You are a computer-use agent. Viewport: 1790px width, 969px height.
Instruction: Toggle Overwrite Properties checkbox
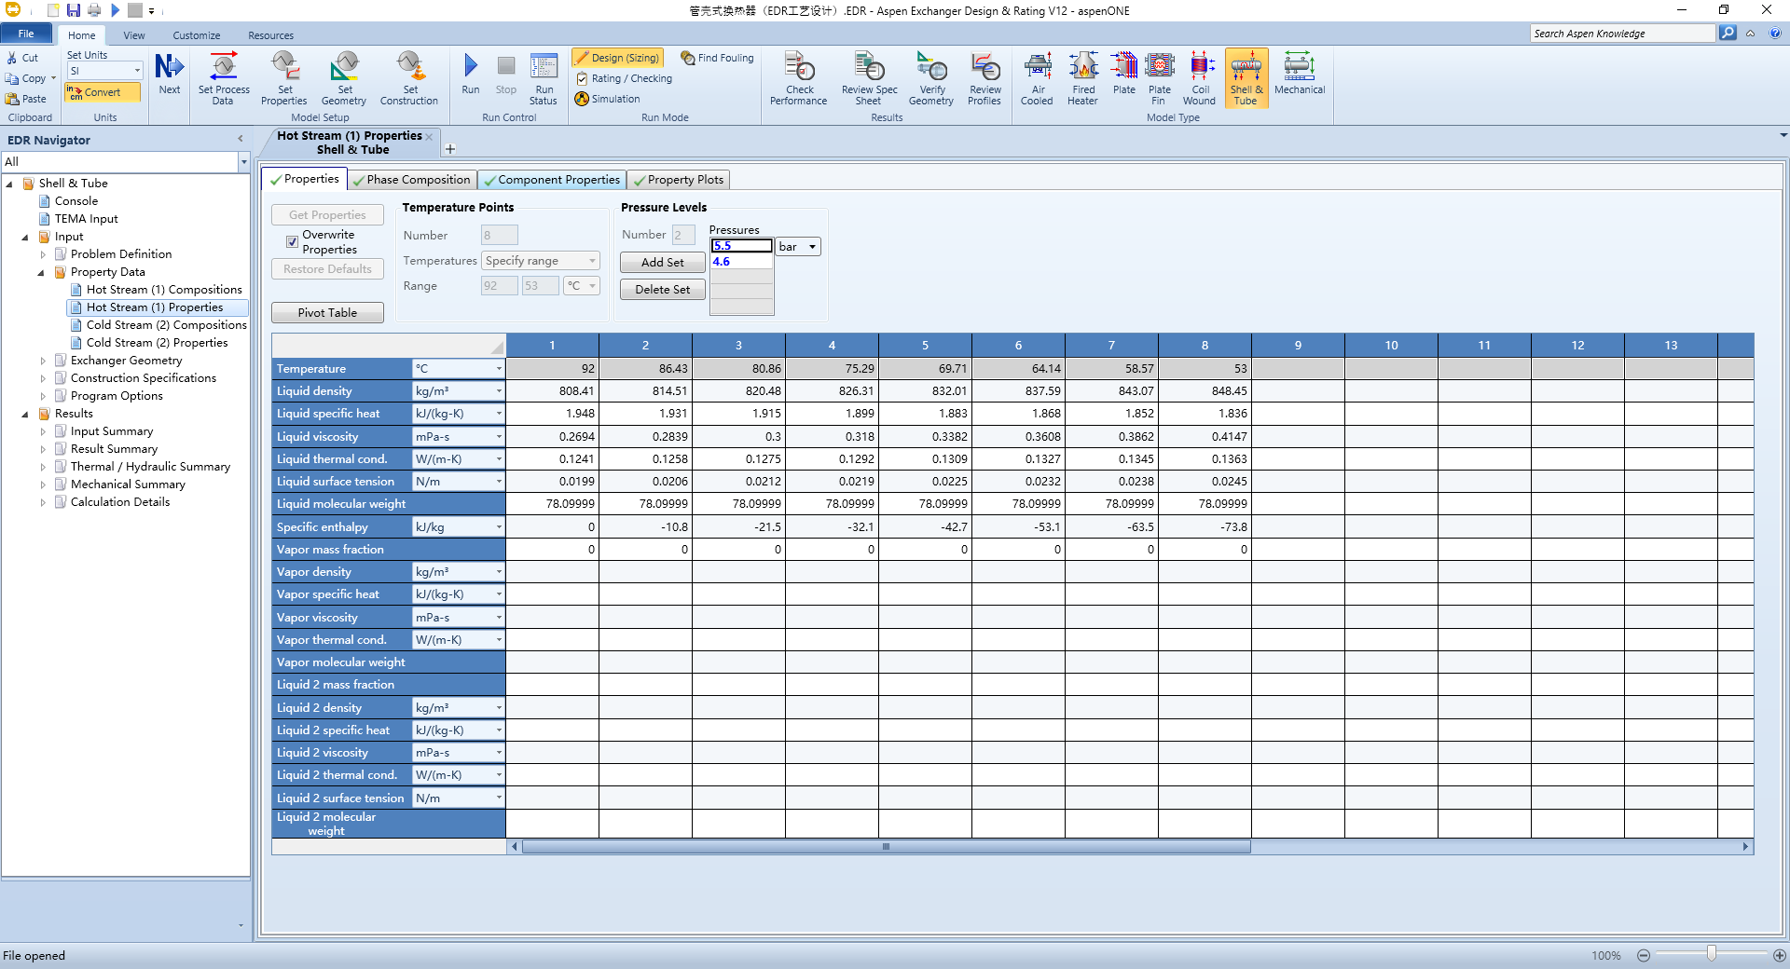[292, 242]
